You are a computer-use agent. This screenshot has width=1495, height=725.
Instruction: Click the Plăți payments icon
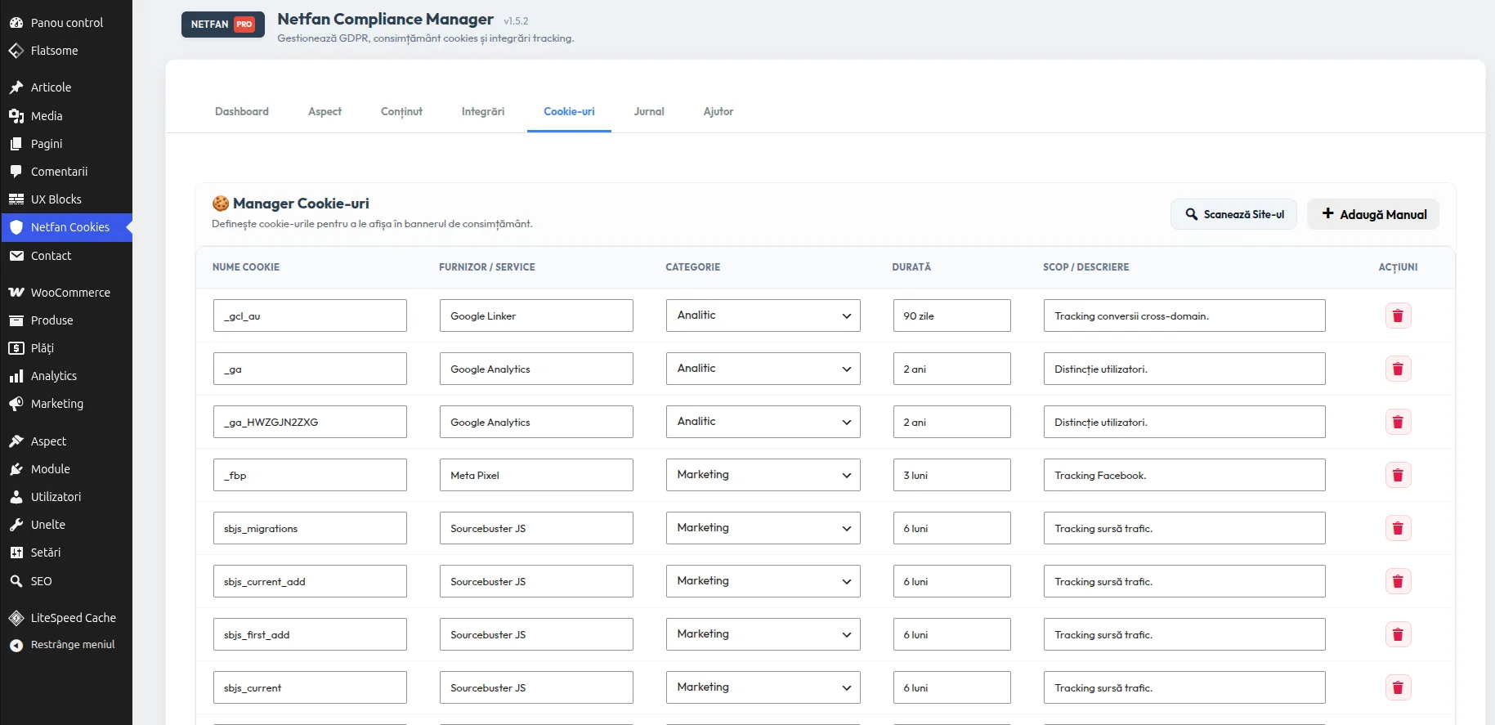pos(16,348)
